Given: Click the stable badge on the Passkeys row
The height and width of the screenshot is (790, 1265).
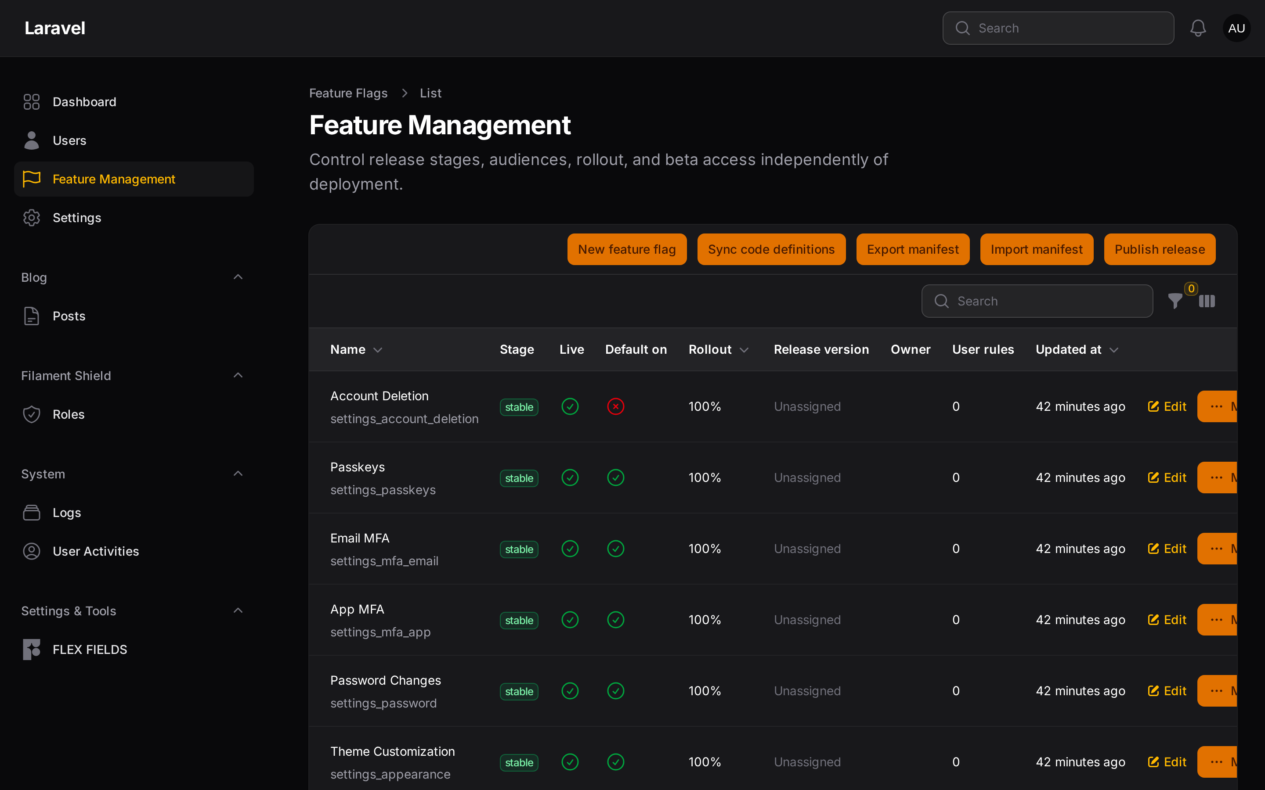Looking at the screenshot, I should click(x=519, y=478).
